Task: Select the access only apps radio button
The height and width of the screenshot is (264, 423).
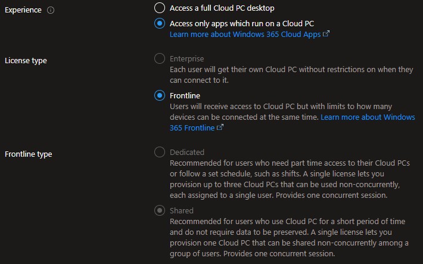Action: click(x=159, y=23)
